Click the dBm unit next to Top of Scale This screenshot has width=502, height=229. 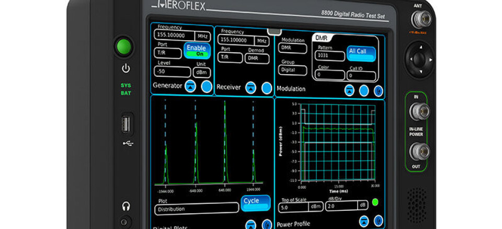click(316, 207)
